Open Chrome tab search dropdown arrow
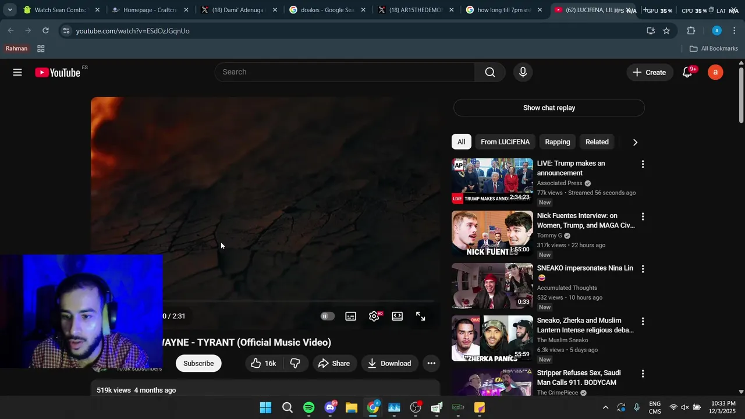Screen dimensions: 745x419 (10, 10)
